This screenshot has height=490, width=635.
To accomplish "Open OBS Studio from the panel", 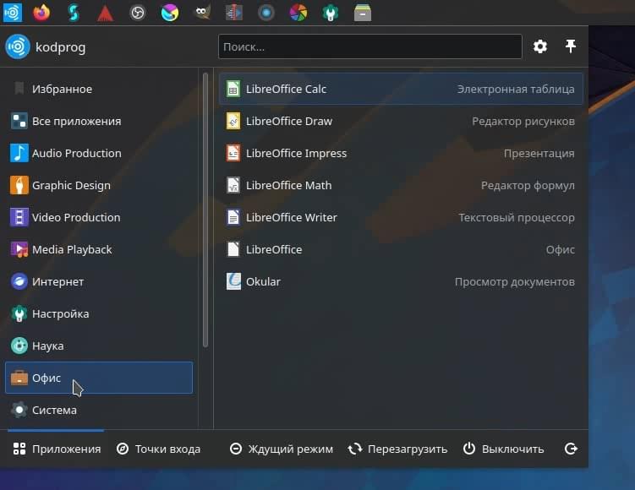I will (138, 13).
